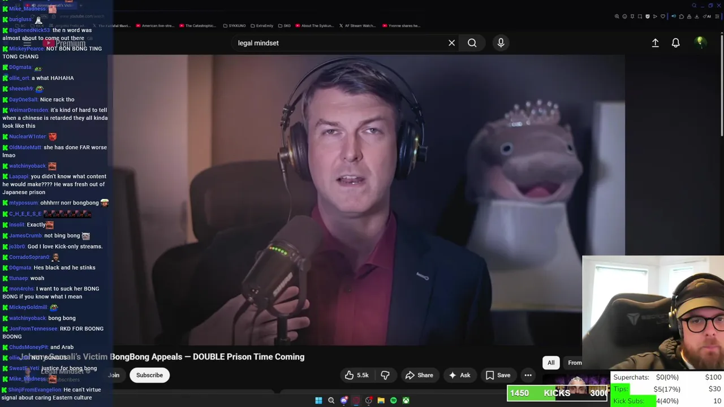Image resolution: width=724 pixels, height=407 pixels.
Task: Click chat username 'NuclearW1nter'
Action: 27,136
